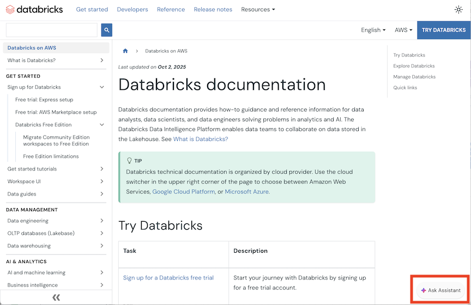This screenshot has height=305, width=471.
Task: Click the TRY DATABRICKS button
Action: [x=444, y=30]
